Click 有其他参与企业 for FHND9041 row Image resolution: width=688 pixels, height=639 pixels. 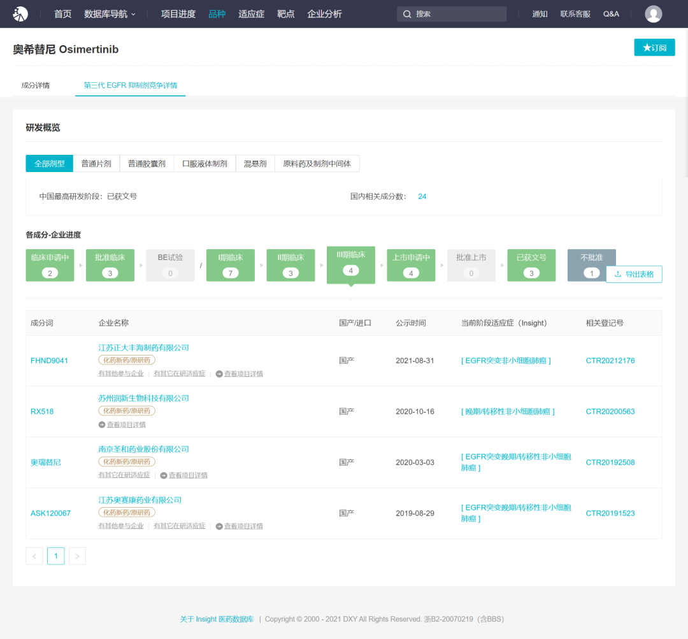pyautogui.click(x=121, y=373)
